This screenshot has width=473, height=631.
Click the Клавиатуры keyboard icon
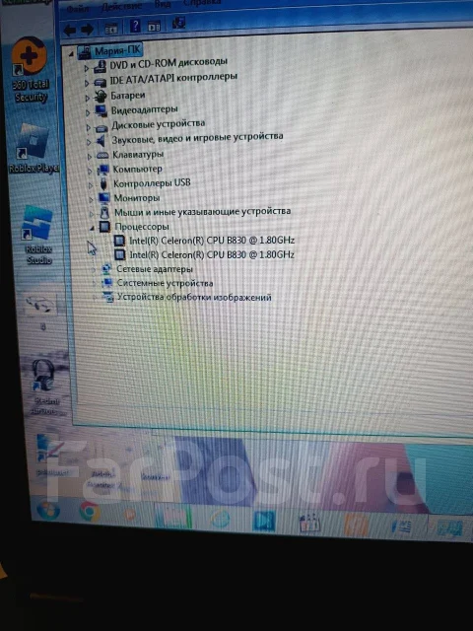(x=102, y=155)
